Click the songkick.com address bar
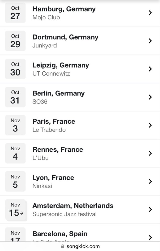The width and height of the screenshot is (160, 251). pos(83,246)
